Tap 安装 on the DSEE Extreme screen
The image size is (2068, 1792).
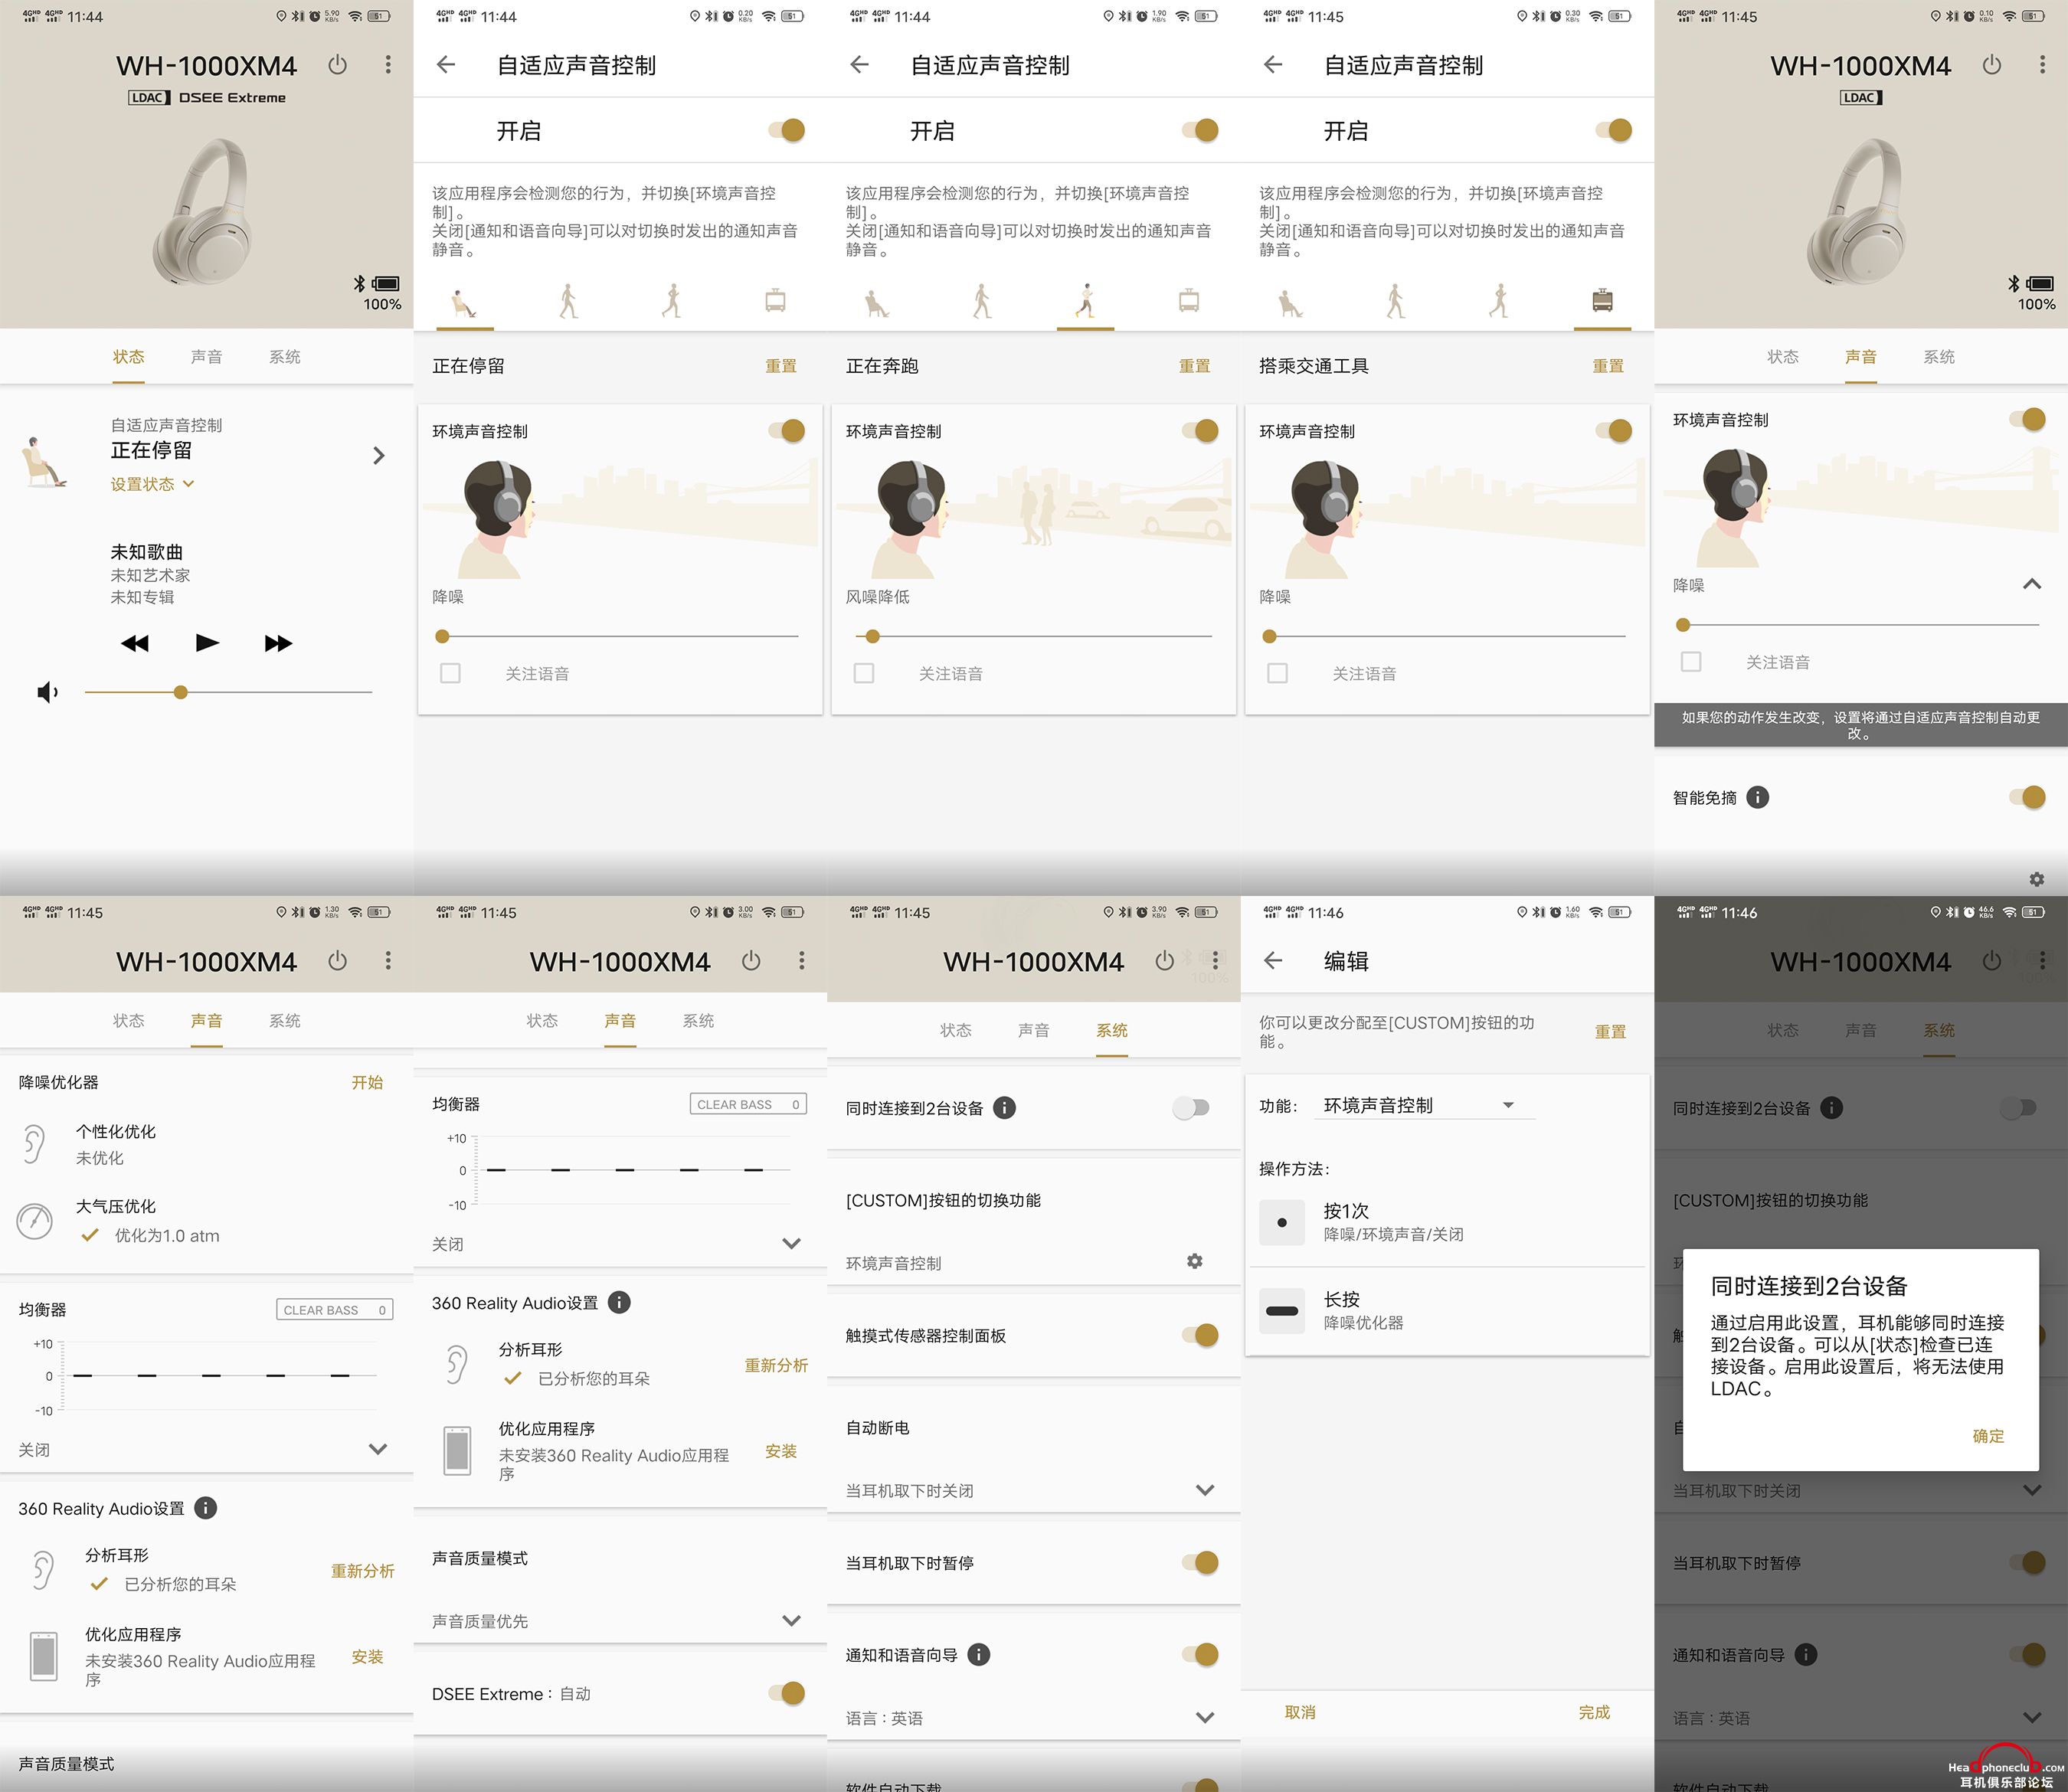781,1451
